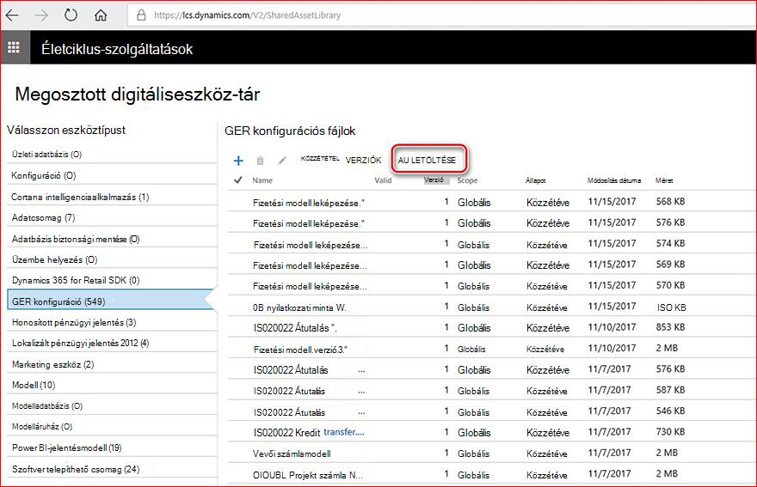The height and width of the screenshot is (487, 757).
Task: Click the ISO KB size cell
Action: (671, 307)
